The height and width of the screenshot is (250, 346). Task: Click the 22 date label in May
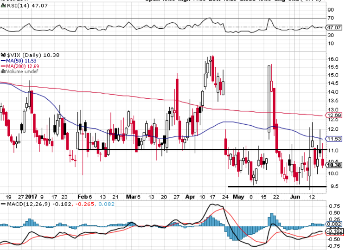pyautogui.click(x=276, y=197)
